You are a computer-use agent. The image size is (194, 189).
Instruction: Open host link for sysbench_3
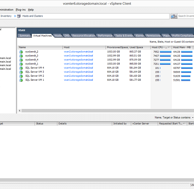(x=78, y=56)
